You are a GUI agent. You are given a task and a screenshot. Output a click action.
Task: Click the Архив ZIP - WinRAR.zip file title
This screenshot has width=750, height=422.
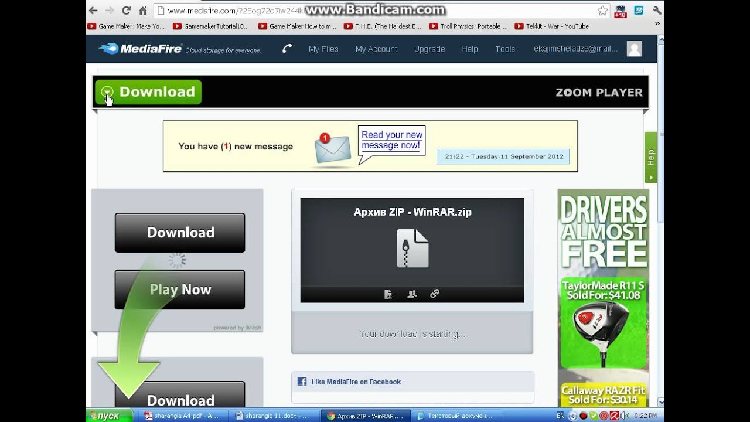pyautogui.click(x=412, y=212)
